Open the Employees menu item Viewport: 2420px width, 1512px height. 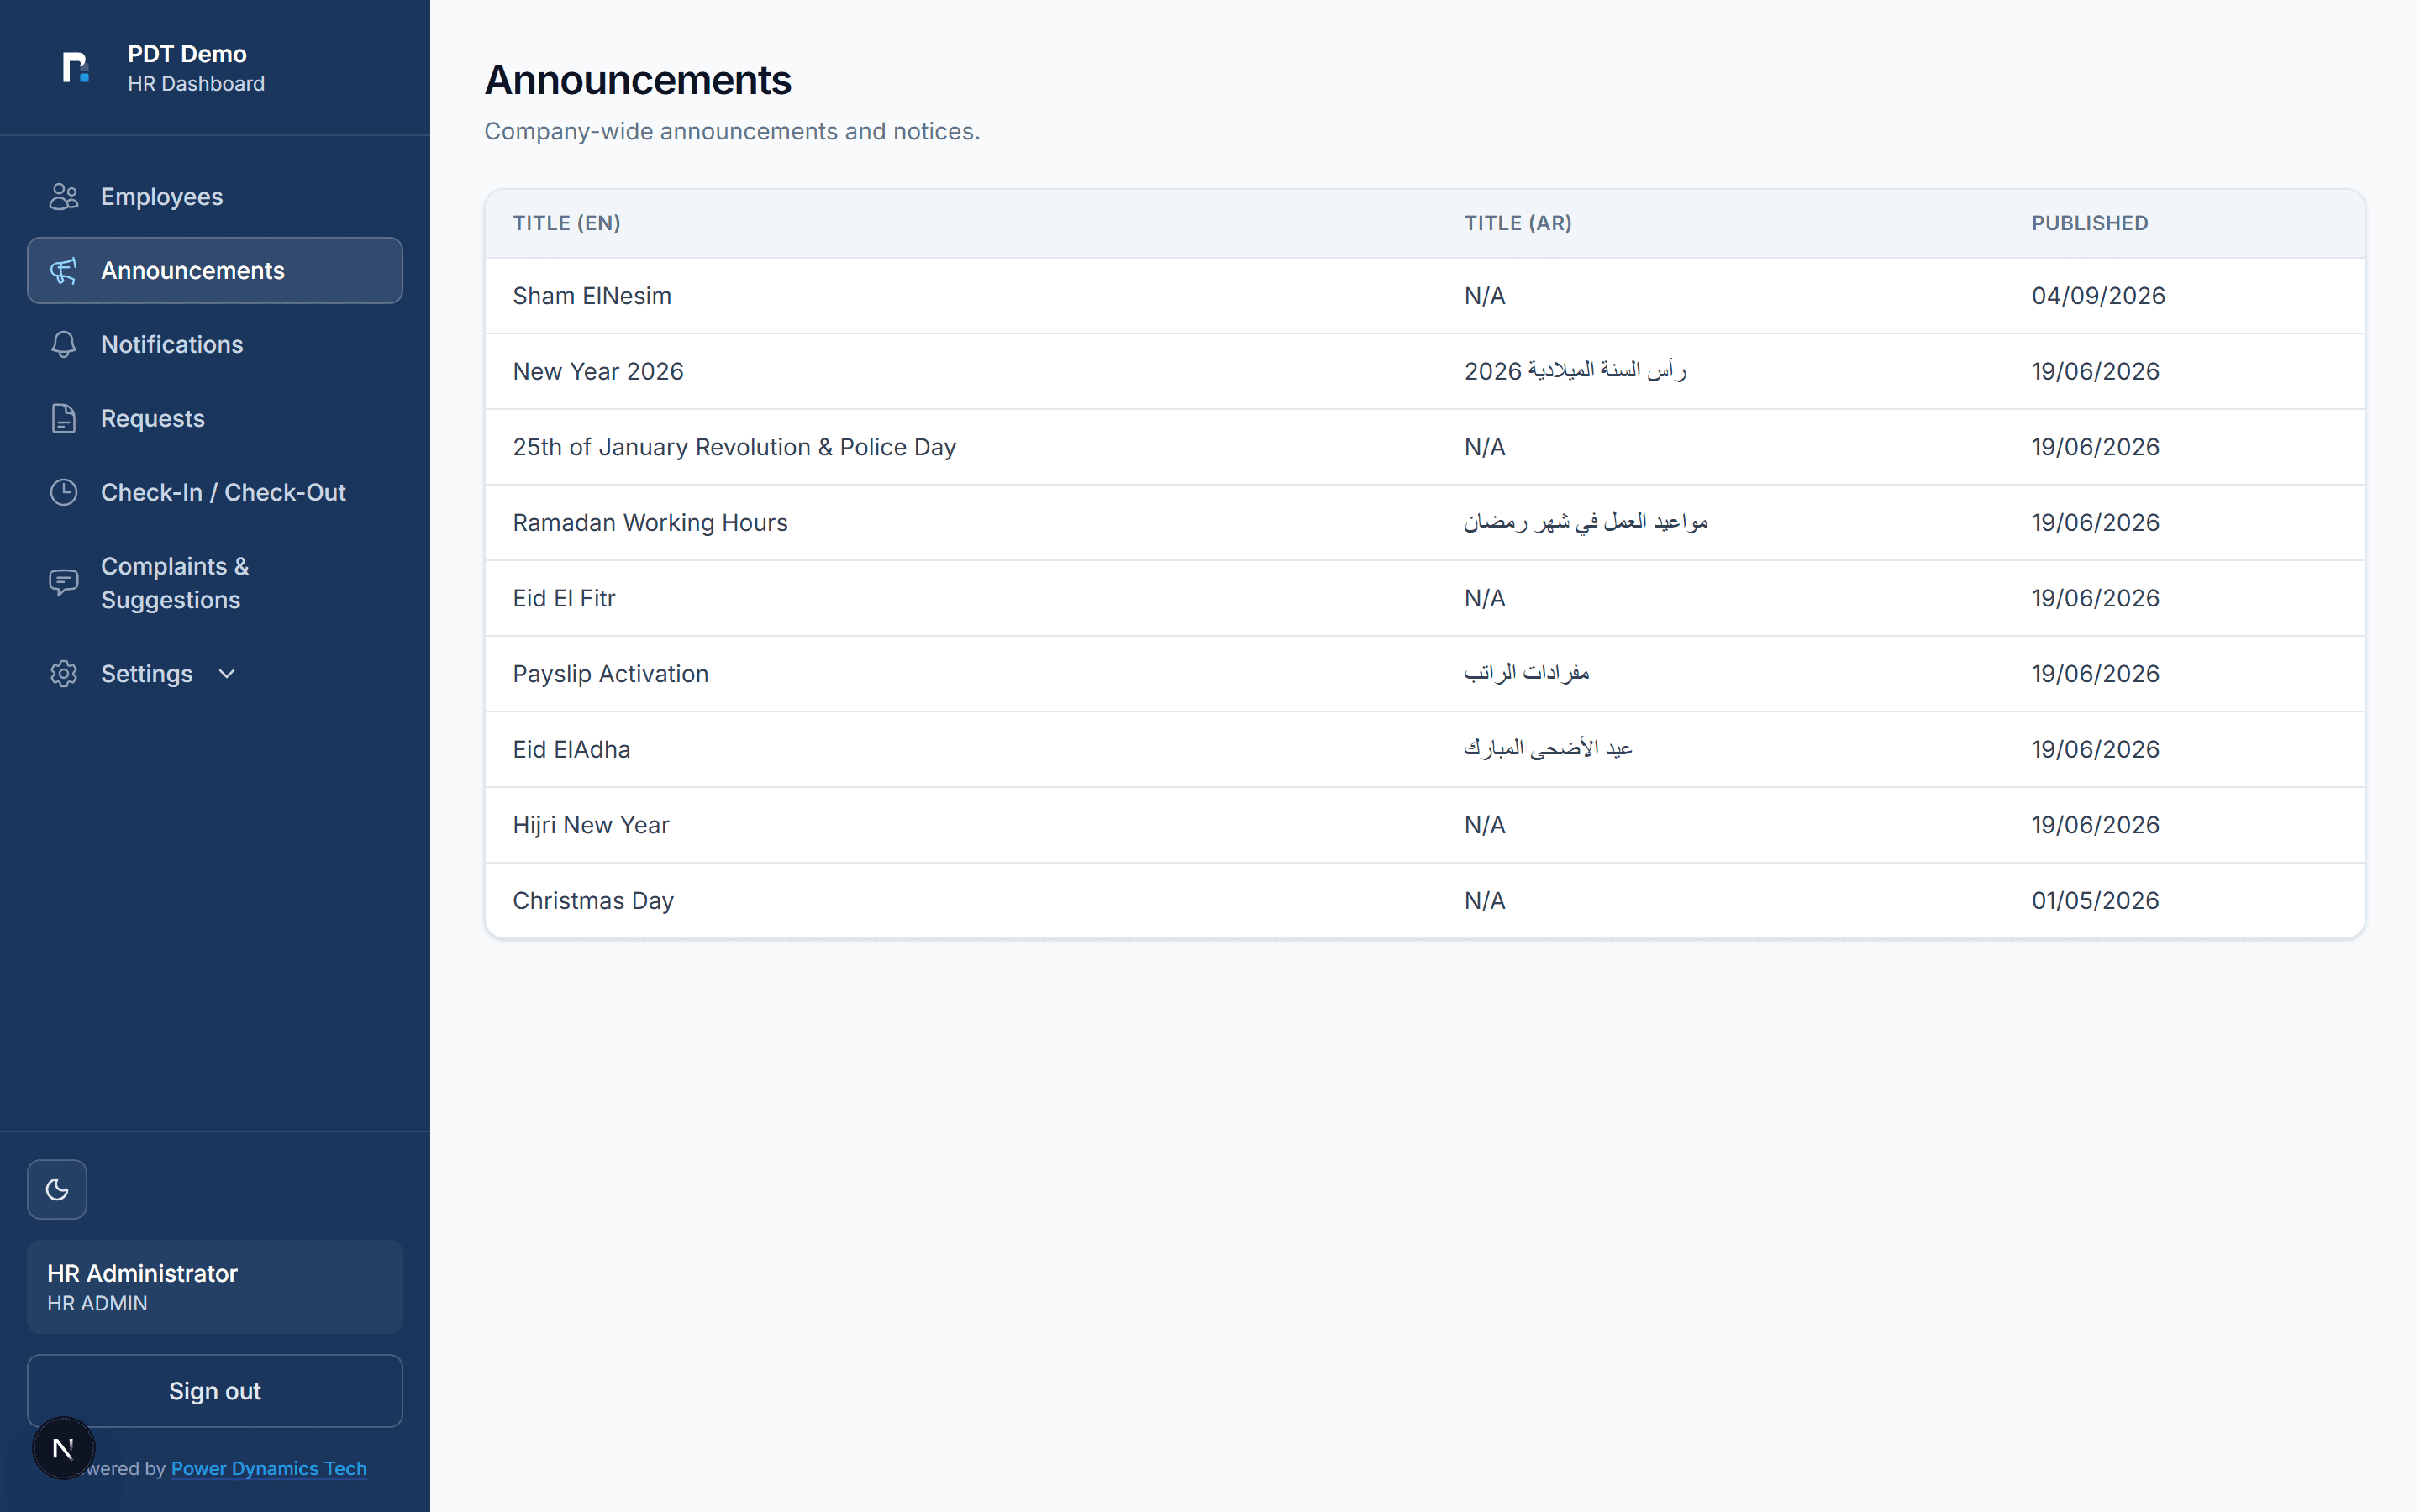[x=215, y=197]
